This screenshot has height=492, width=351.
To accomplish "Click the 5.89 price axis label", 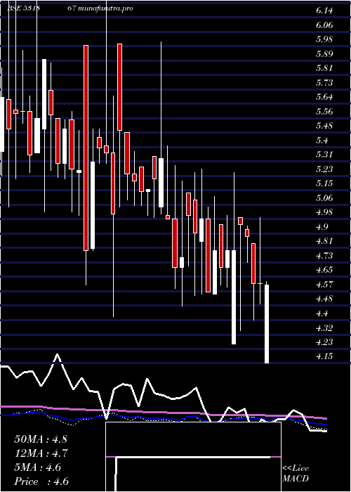I will 324,54.
